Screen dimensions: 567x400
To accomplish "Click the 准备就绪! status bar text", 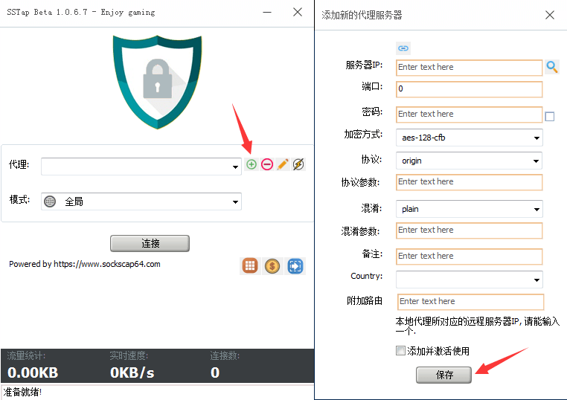I will [x=23, y=392].
